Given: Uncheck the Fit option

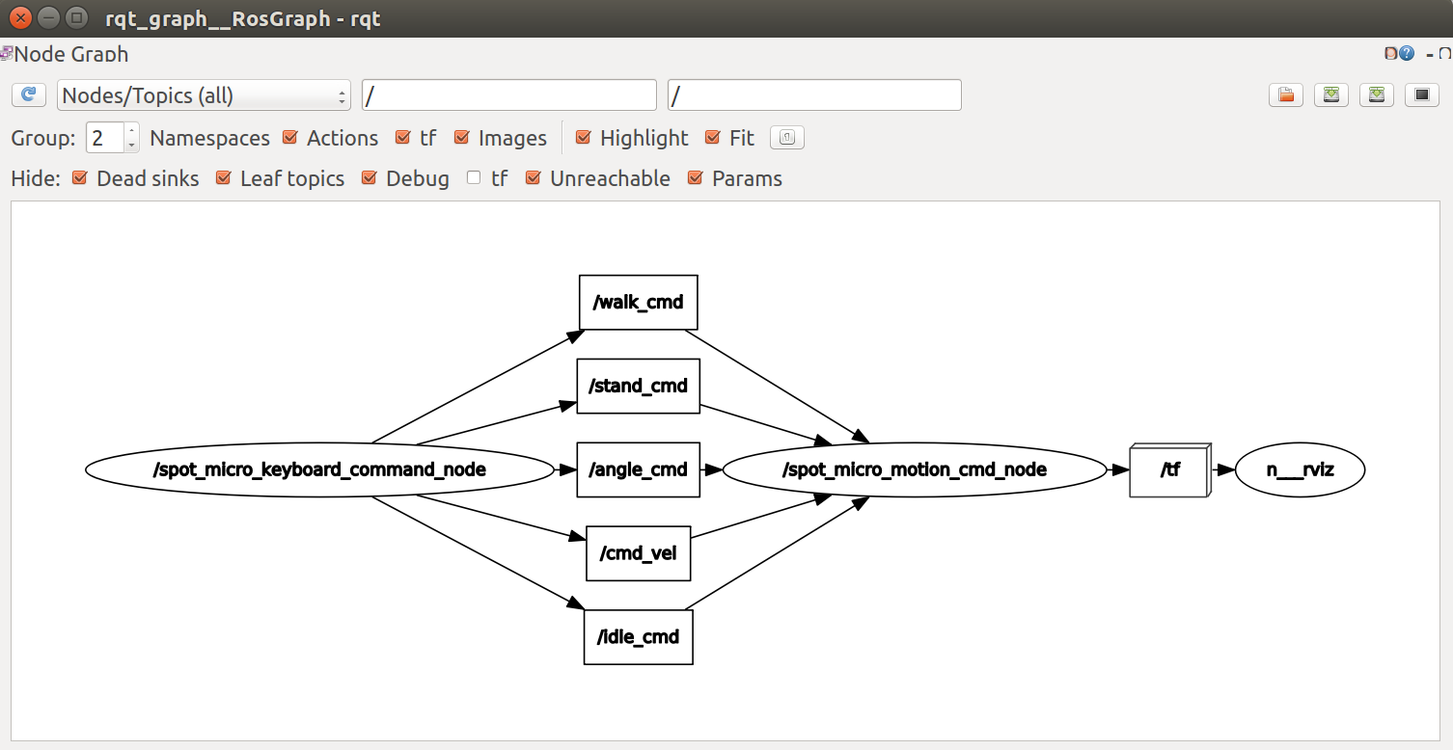Looking at the screenshot, I should pos(713,138).
